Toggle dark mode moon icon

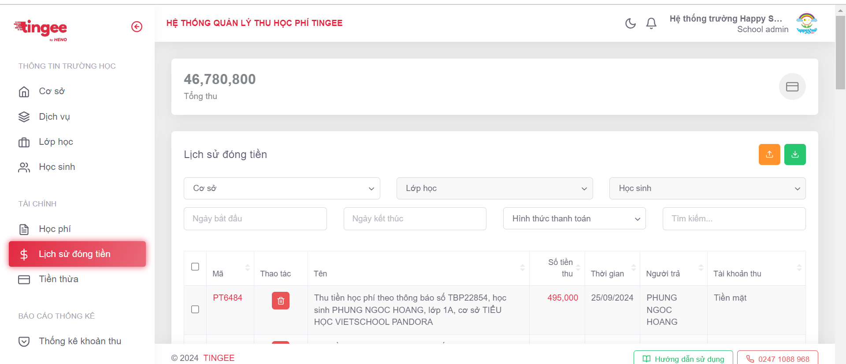pyautogui.click(x=631, y=23)
